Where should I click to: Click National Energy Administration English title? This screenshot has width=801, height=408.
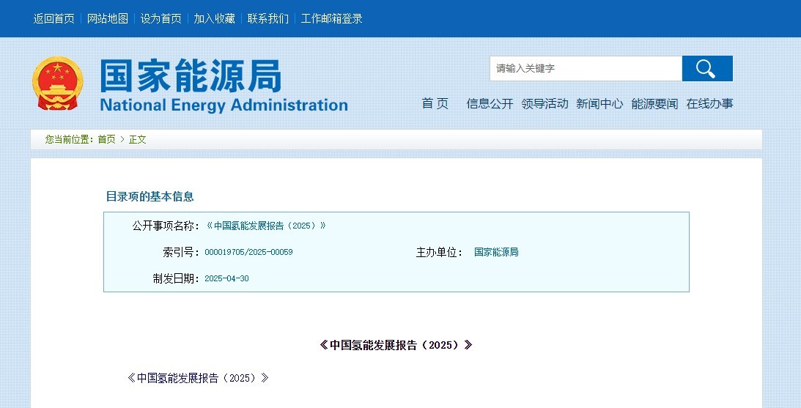(224, 105)
